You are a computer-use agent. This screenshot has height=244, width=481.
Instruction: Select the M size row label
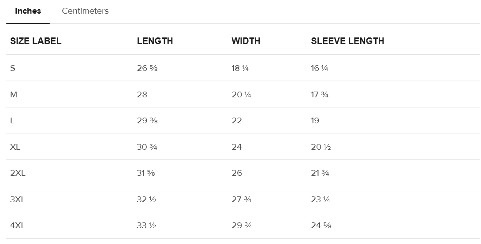(14, 95)
